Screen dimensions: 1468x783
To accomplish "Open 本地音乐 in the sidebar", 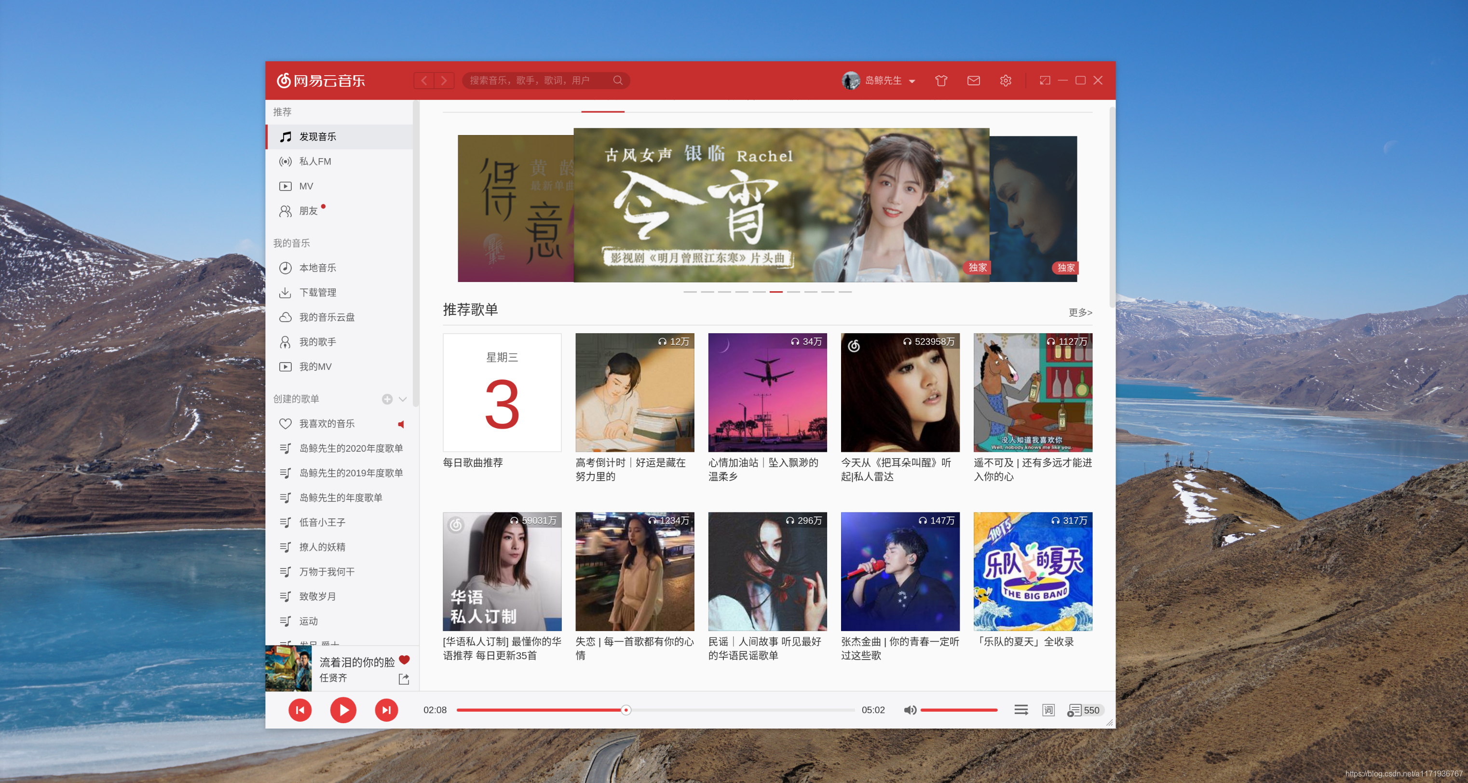I will [x=317, y=268].
